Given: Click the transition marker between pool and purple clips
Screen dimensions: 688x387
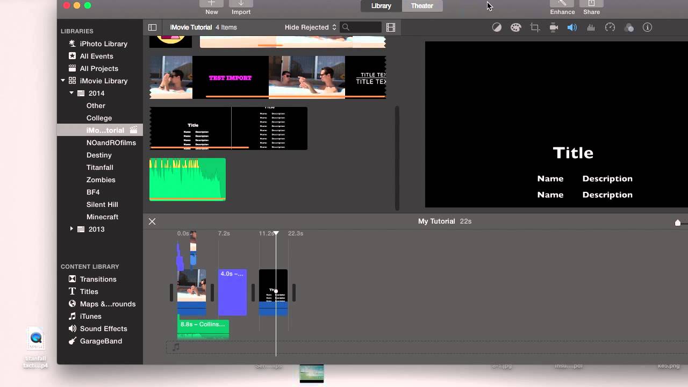Looking at the screenshot, I should point(212,292).
